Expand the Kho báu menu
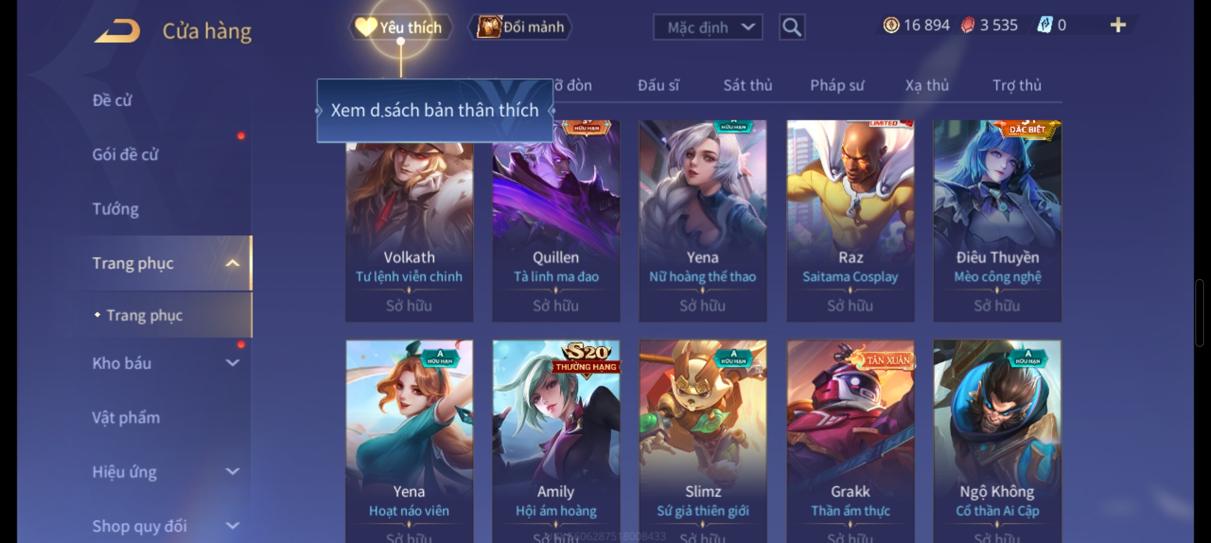Viewport: 1211px width, 543px height. pos(232,363)
